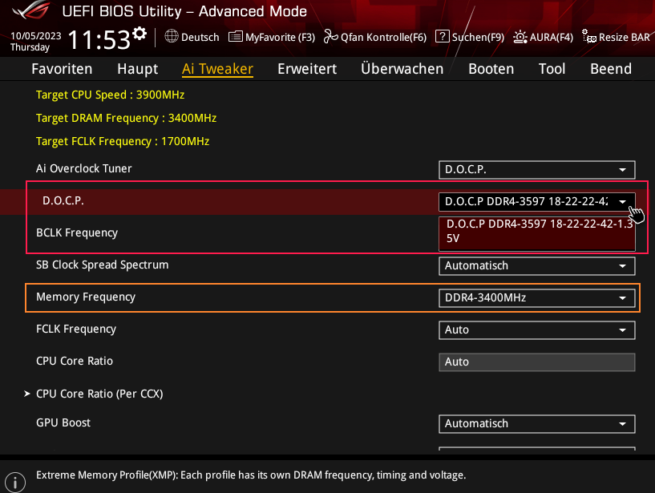Open Memory Frequency DDR4-3400MHz dropdown
Image resolution: width=655 pixels, height=493 pixels.
[537, 298]
